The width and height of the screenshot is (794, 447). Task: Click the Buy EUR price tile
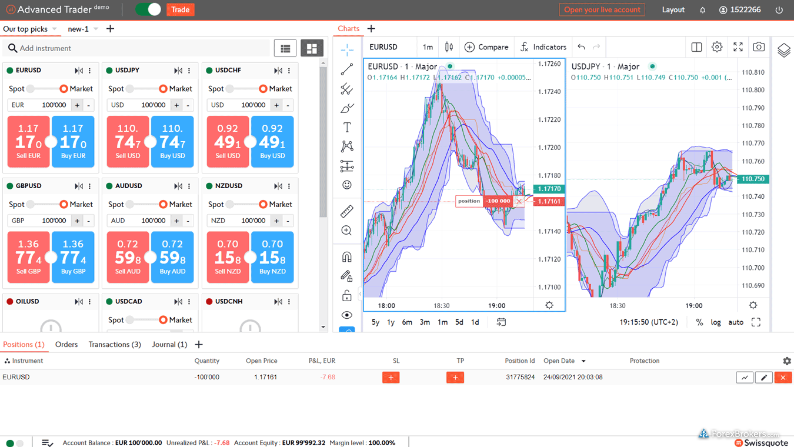(x=74, y=142)
